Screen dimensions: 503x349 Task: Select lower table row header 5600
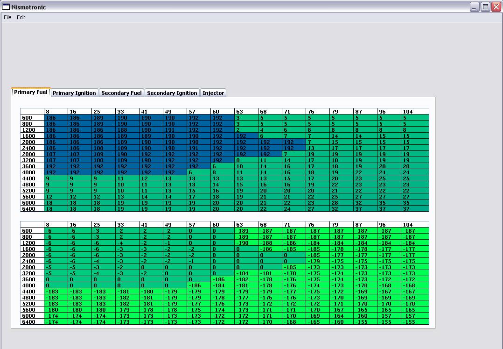[x=32, y=310]
